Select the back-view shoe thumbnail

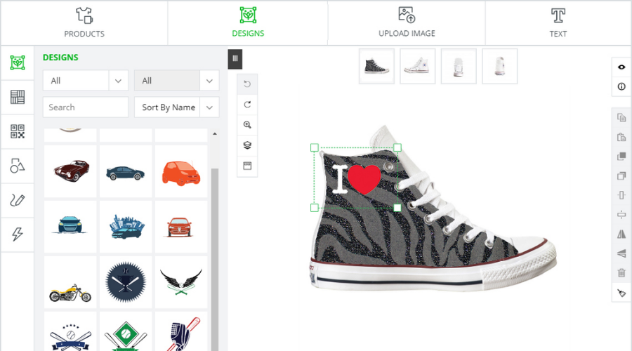(x=500, y=67)
